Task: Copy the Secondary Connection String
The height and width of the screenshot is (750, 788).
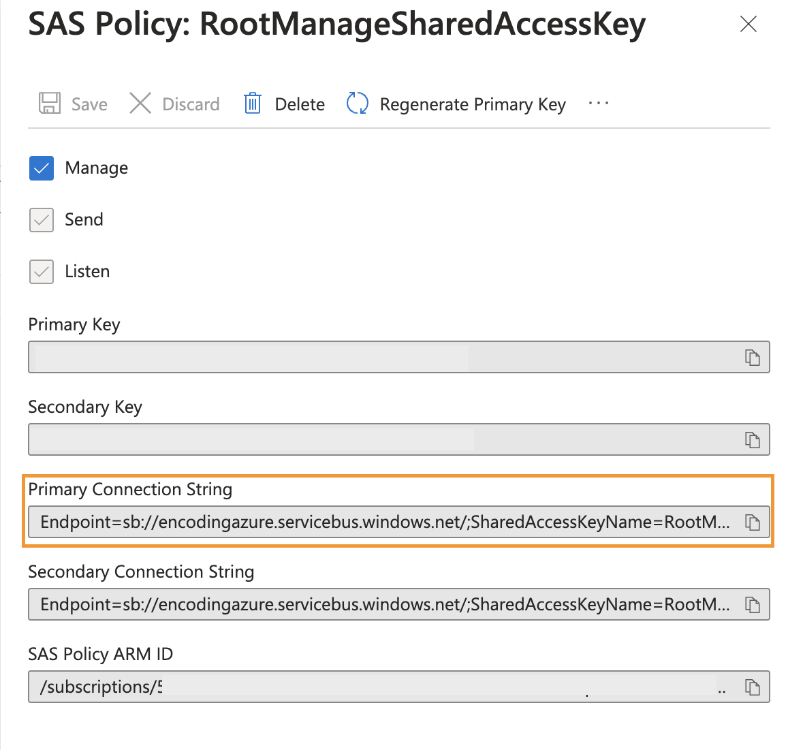Action: click(753, 604)
